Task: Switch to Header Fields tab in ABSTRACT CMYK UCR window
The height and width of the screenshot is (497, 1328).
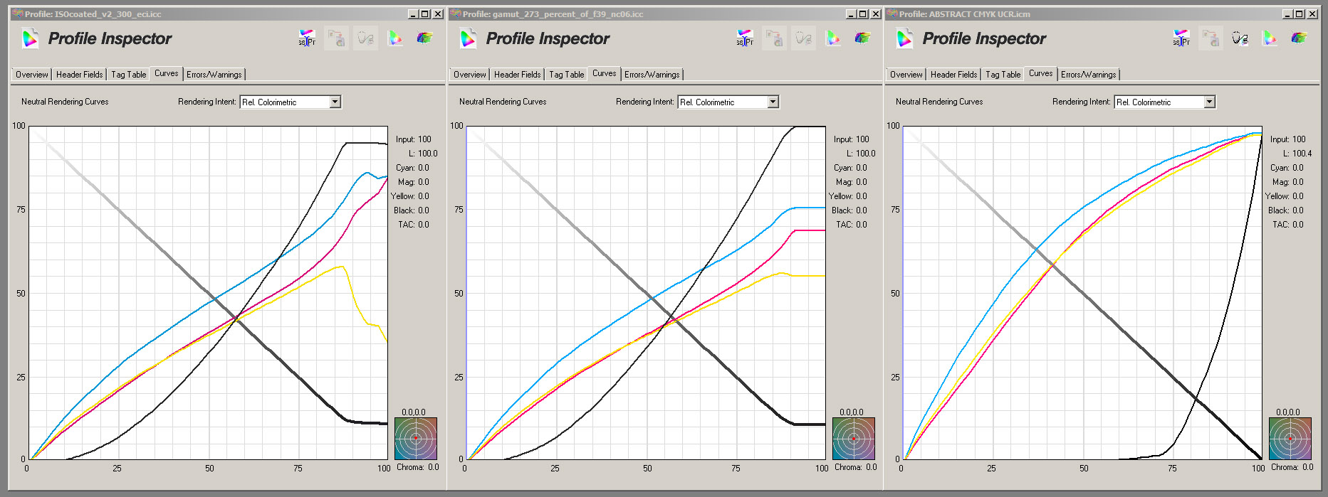Action: (x=953, y=74)
